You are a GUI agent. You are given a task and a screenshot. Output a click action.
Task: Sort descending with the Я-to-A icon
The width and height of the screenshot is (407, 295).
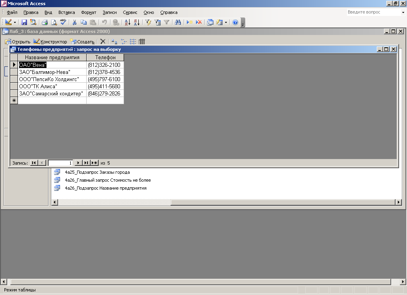click(x=137, y=22)
